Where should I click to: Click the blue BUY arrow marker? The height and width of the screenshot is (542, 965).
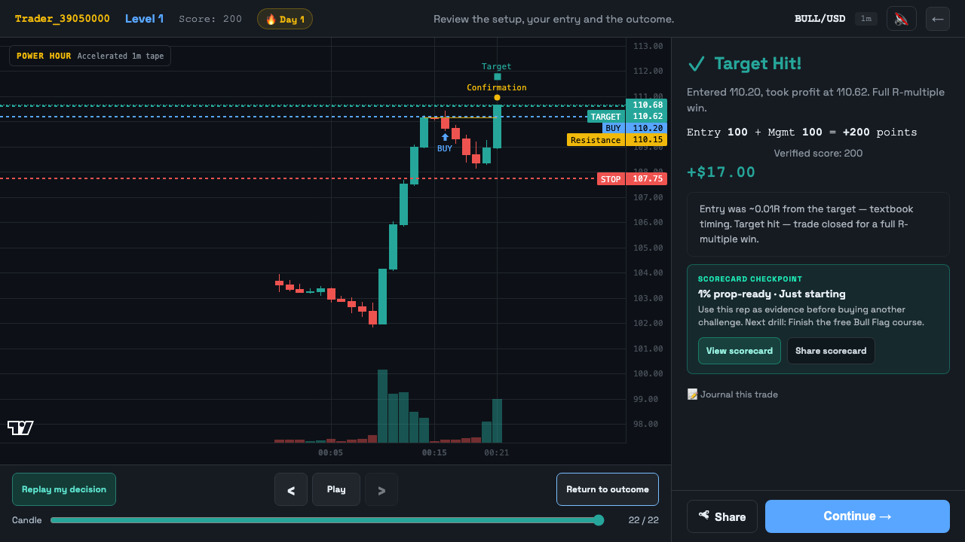[445, 137]
